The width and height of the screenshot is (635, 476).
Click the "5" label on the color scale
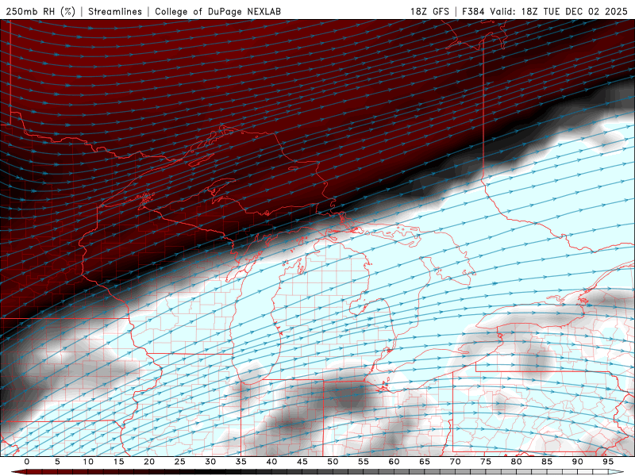pos(57,462)
